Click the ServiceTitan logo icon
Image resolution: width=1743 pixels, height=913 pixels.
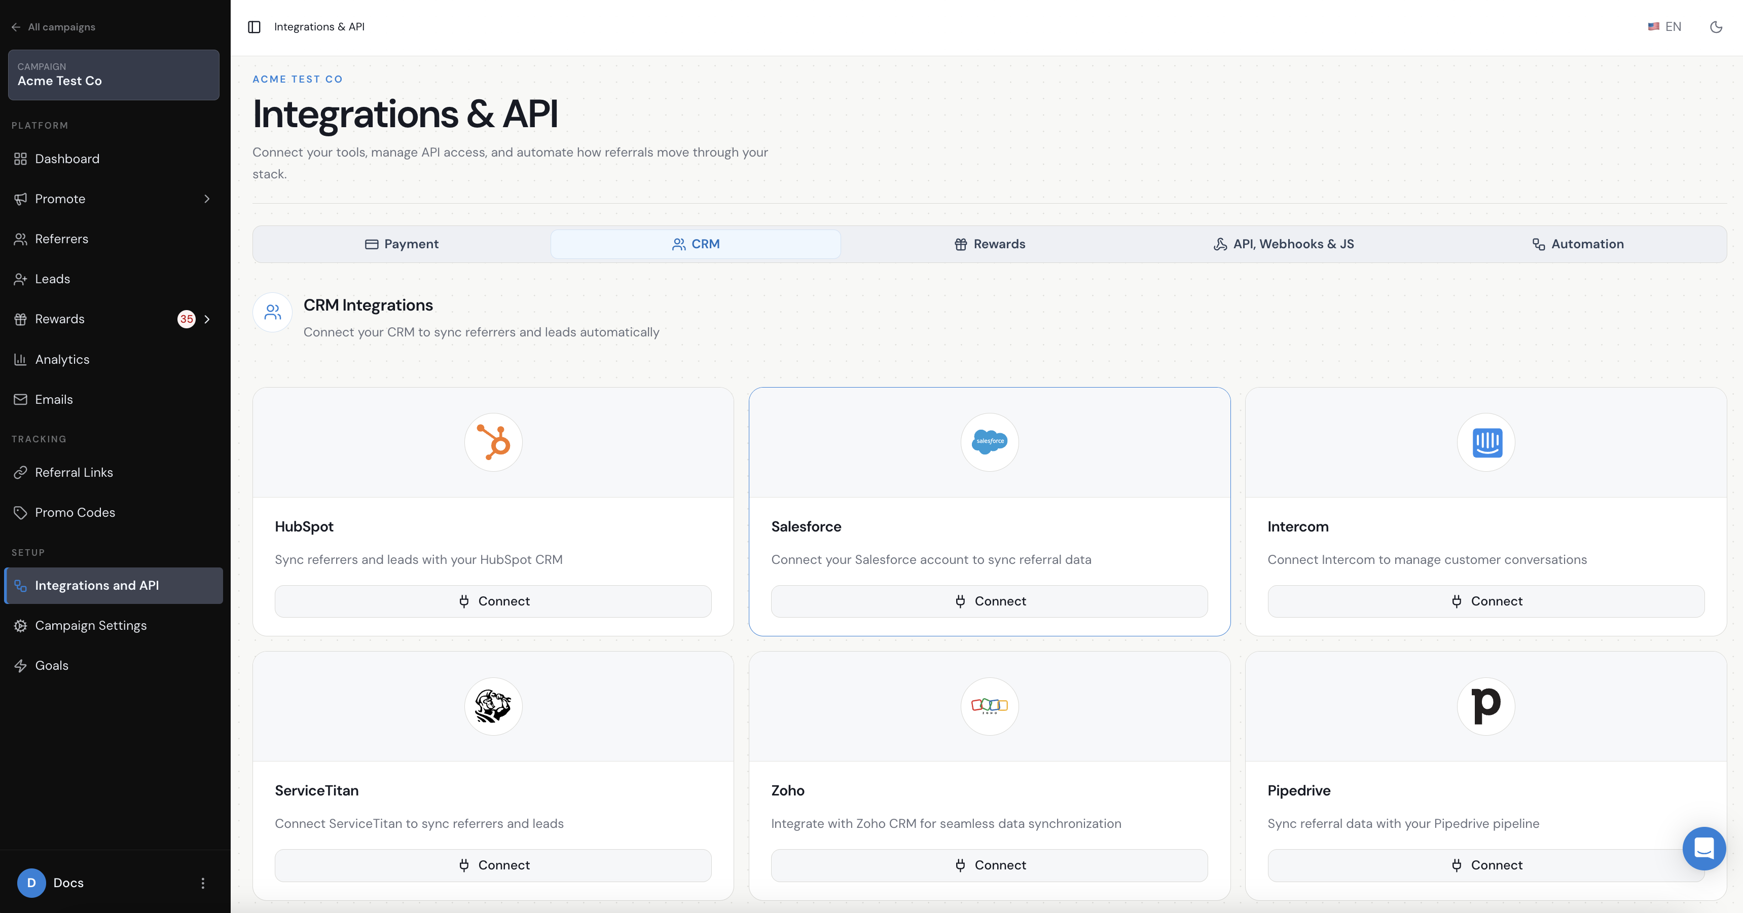coord(493,706)
